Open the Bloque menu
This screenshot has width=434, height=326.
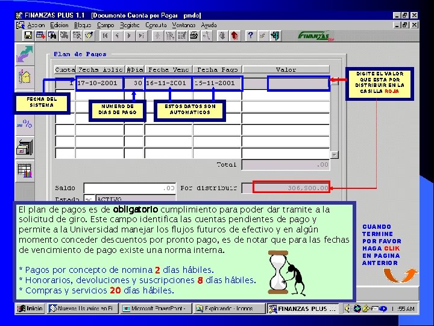[83, 25]
